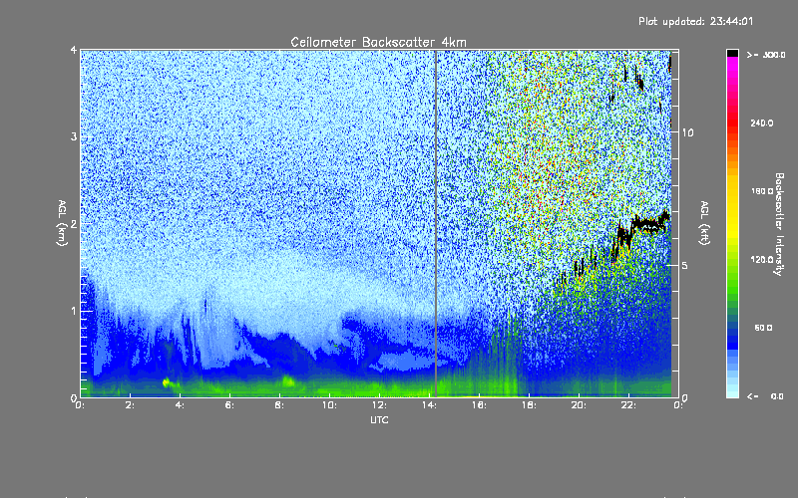Click the '<= 0.0' colorbar value
The height and width of the screenshot is (498, 798).
[x=765, y=396]
